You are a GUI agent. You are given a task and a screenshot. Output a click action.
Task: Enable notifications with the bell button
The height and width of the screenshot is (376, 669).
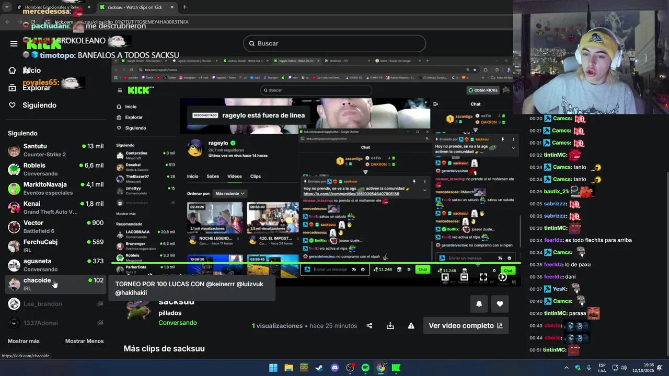[x=479, y=304]
